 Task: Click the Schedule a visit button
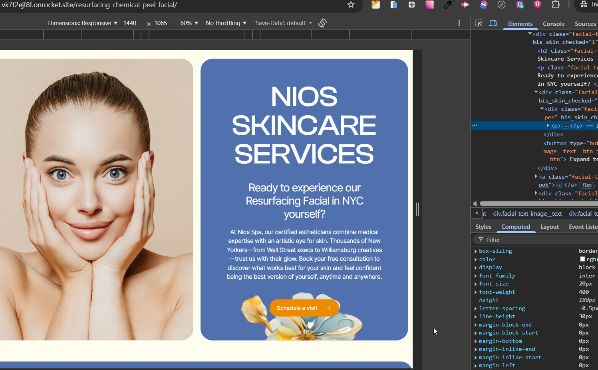point(304,308)
